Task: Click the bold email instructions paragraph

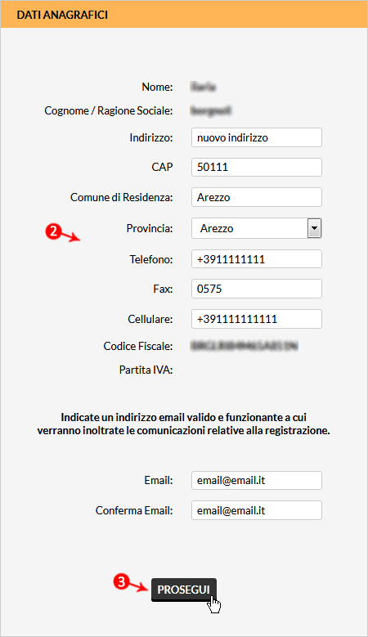Action: (x=184, y=424)
